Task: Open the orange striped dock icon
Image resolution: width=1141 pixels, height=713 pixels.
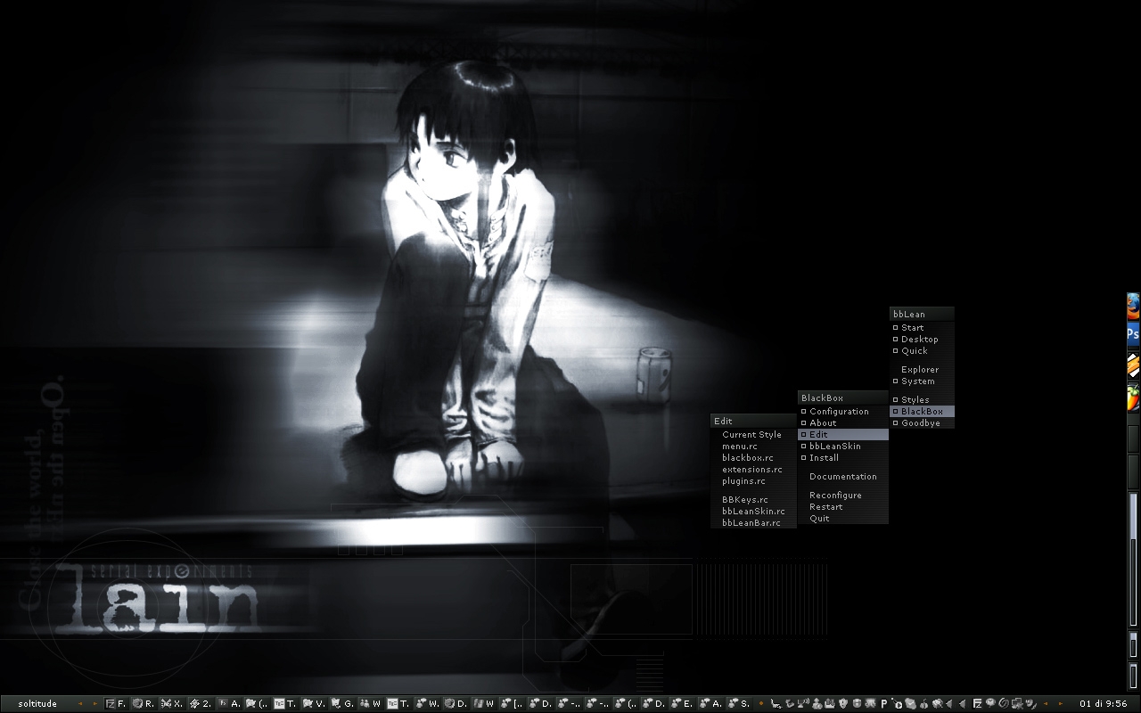Action: tap(1133, 365)
